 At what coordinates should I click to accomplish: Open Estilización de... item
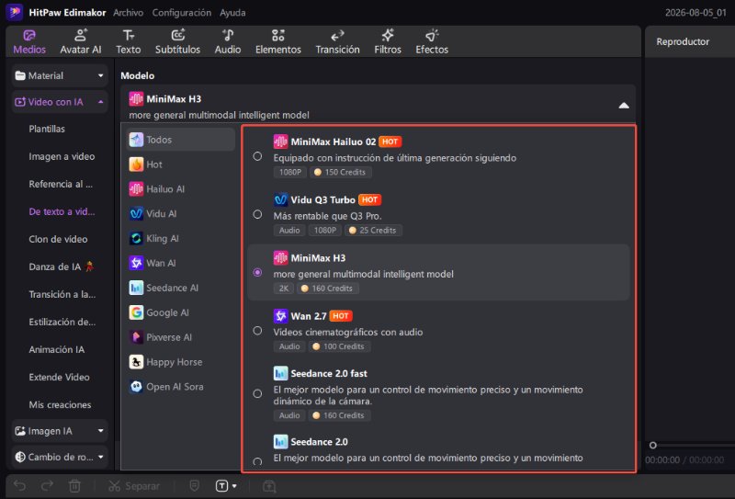pos(62,323)
